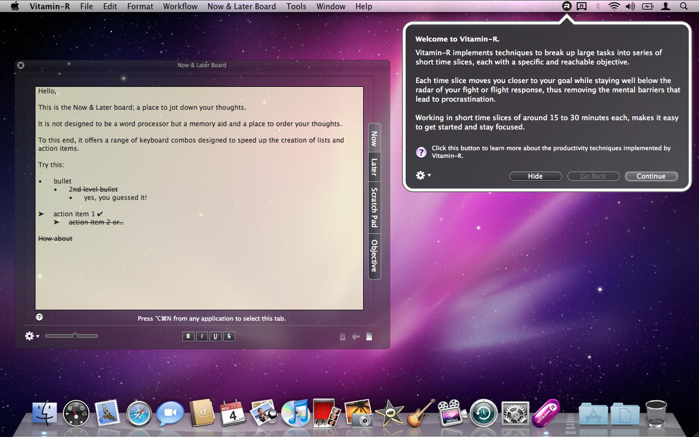
Task: Launch Vitamin-R from the Dock
Action: coord(546,413)
